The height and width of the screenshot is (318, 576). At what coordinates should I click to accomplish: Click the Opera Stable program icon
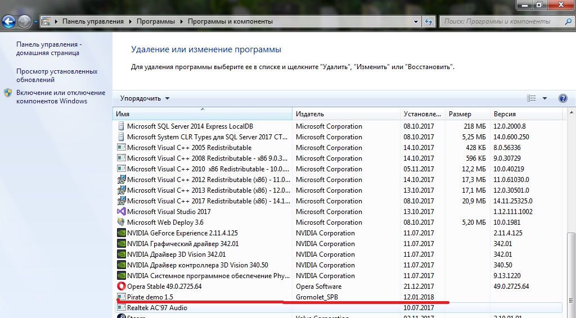pyautogui.click(x=121, y=287)
